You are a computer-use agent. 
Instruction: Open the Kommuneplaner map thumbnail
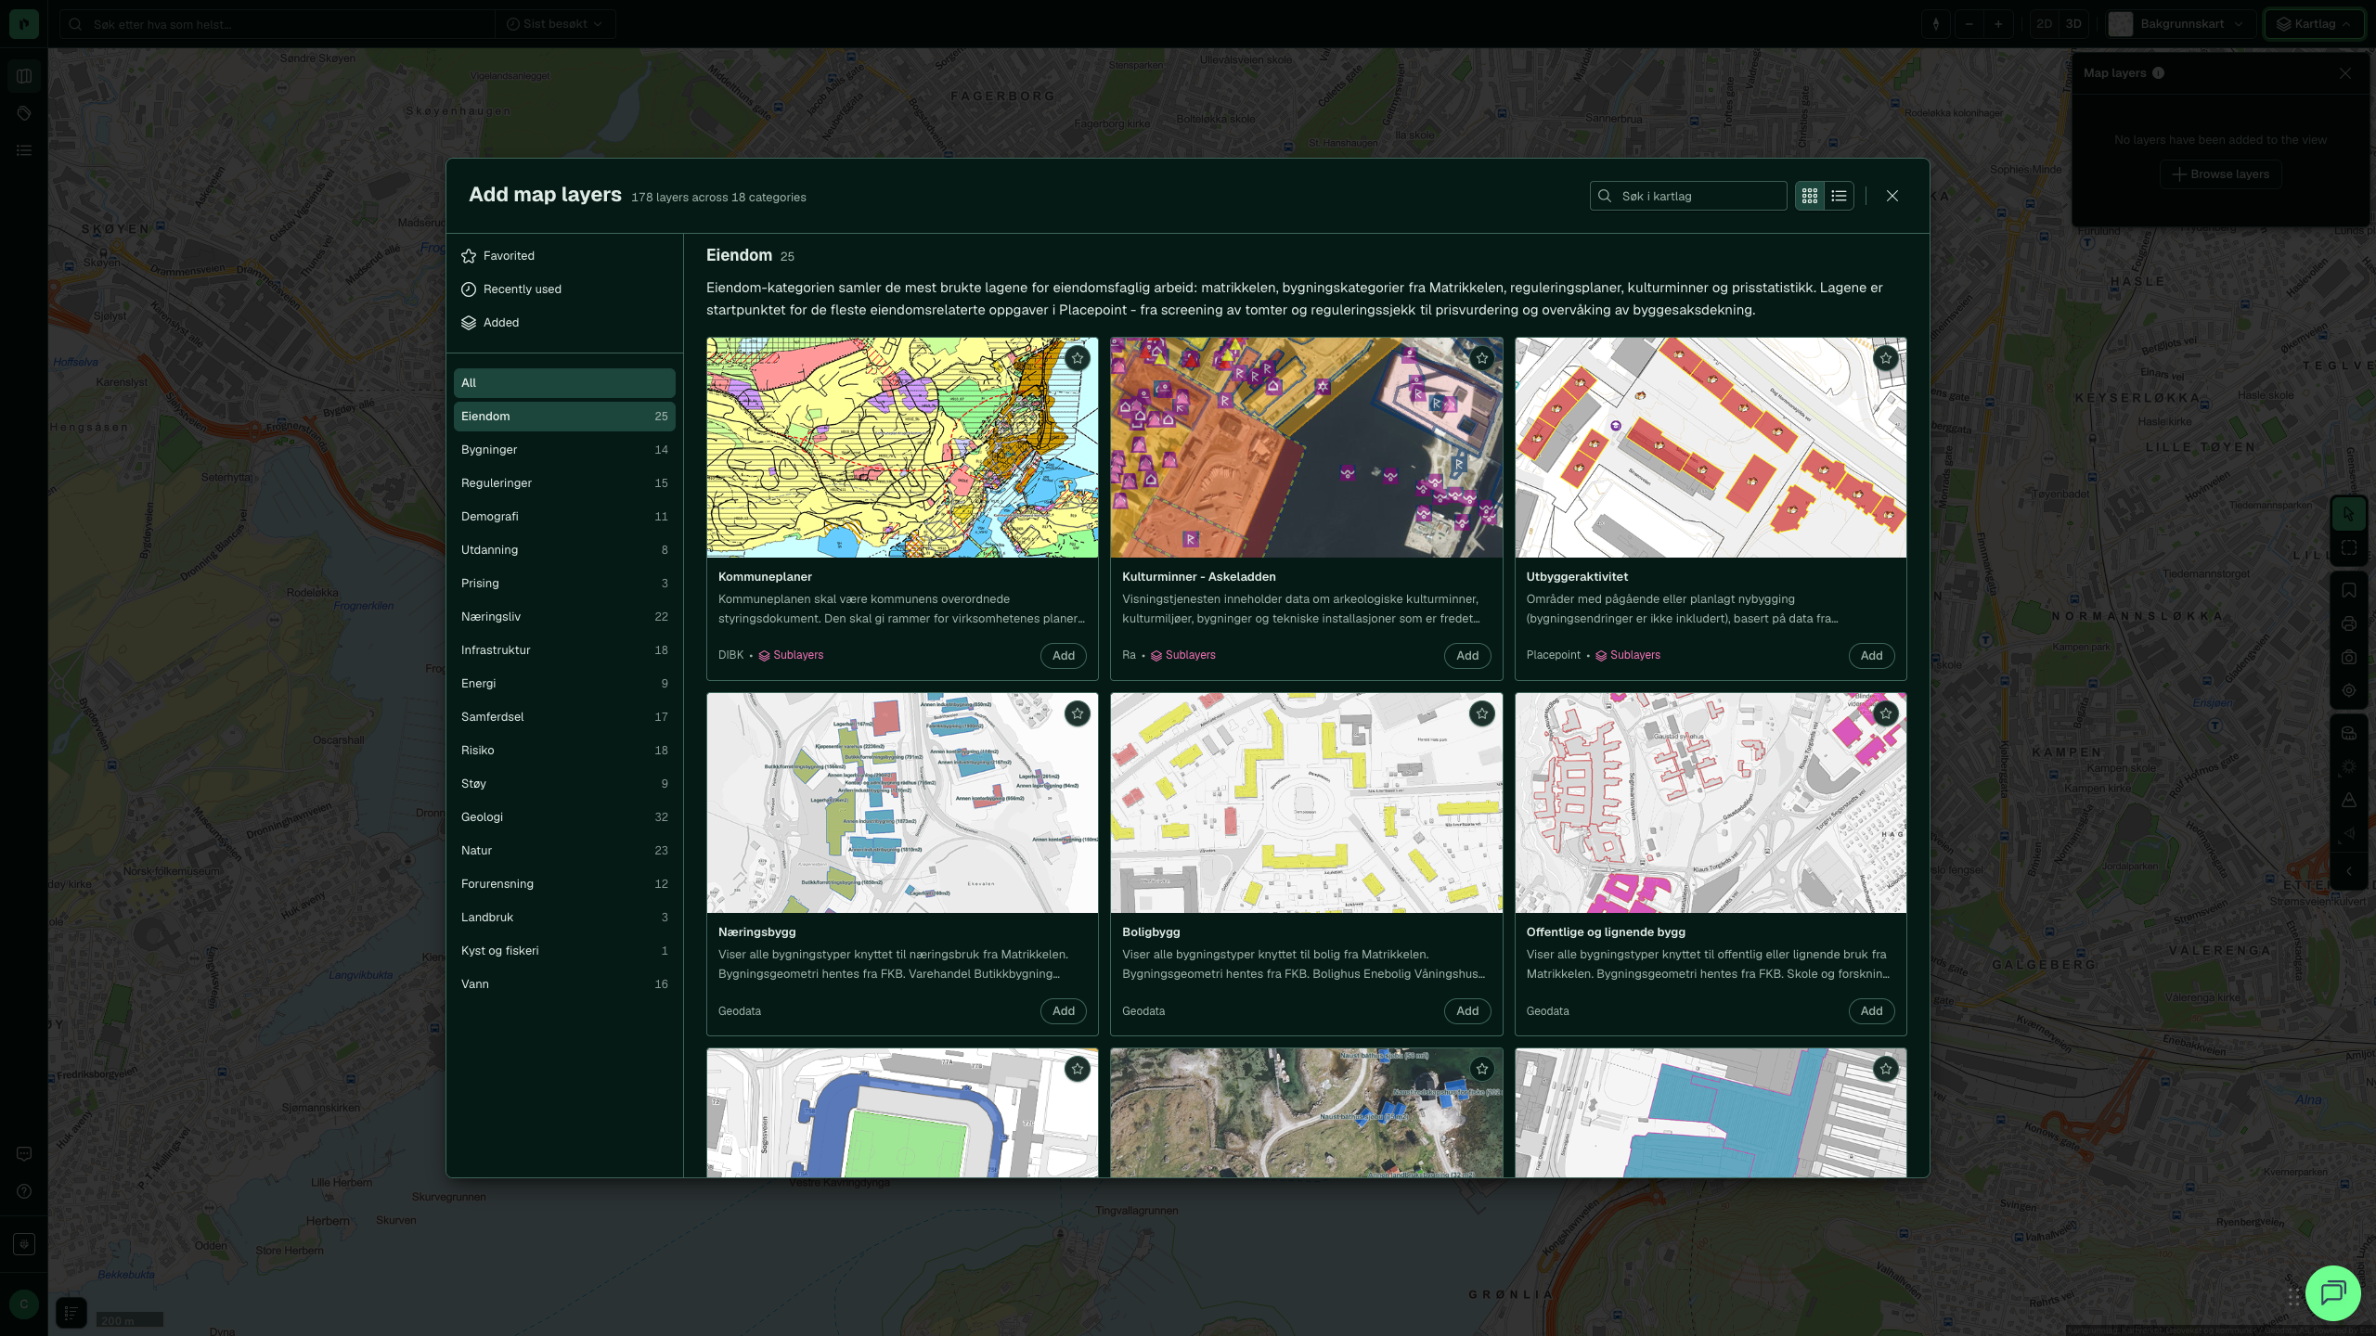click(x=902, y=447)
